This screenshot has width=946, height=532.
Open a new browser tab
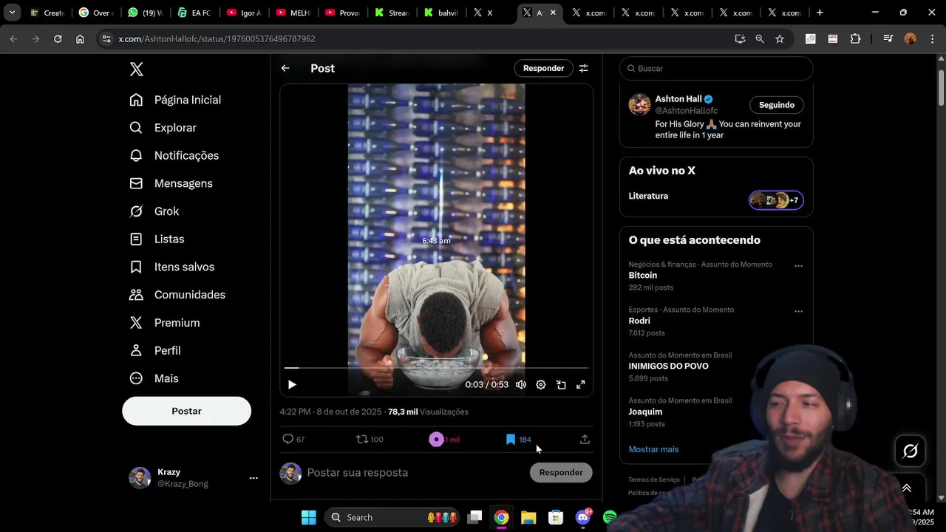[x=820, y=13]
